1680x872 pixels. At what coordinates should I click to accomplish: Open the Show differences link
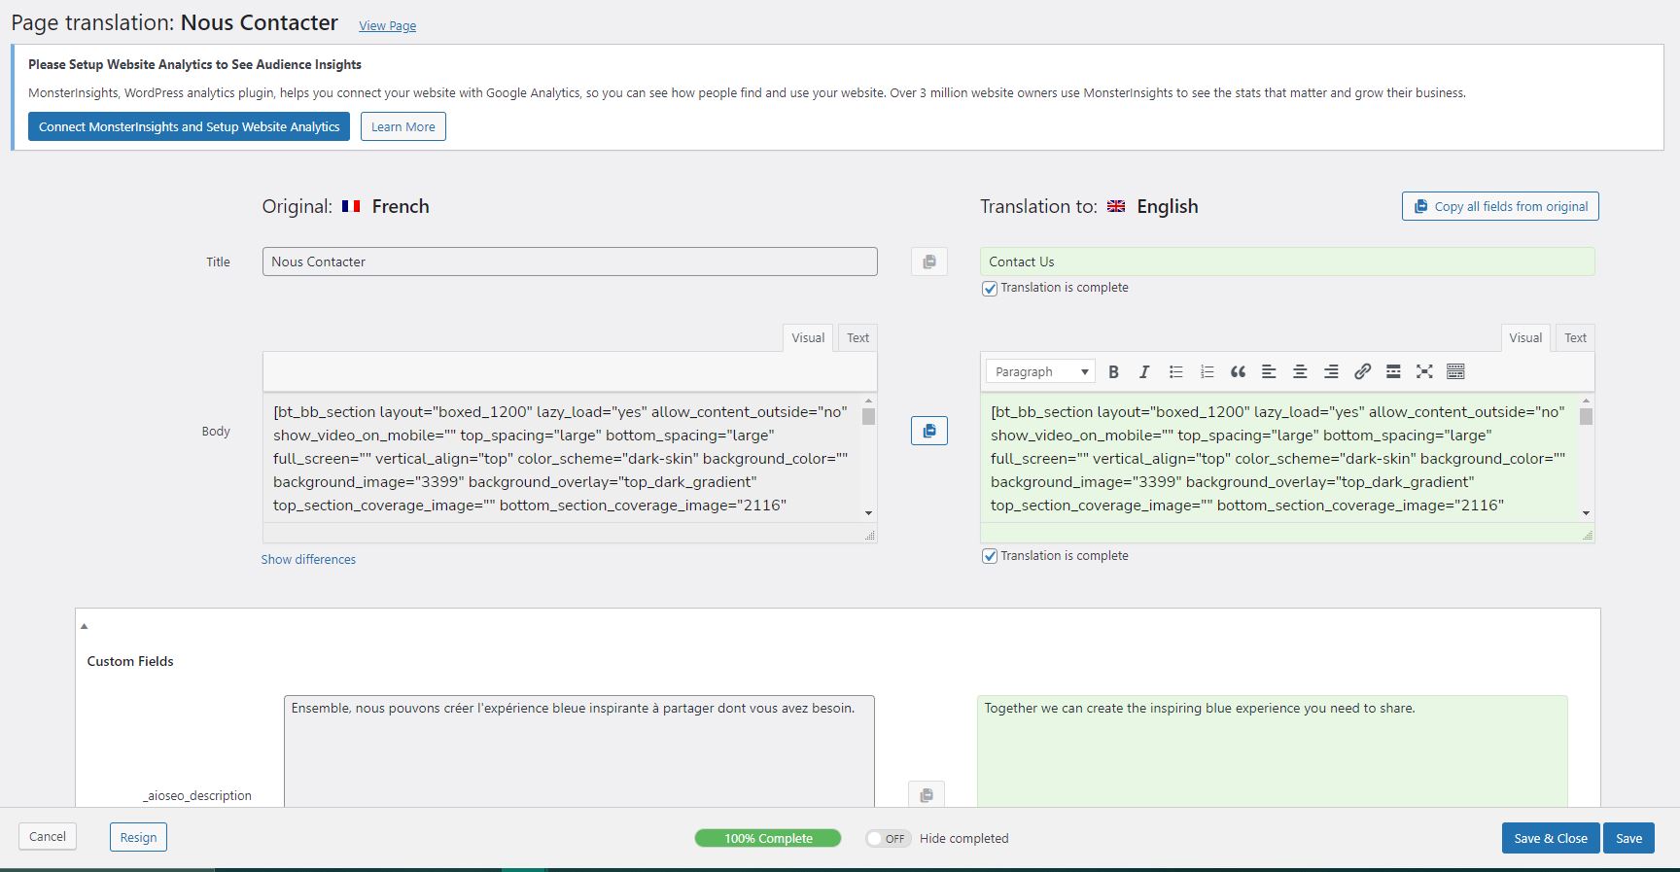[x=308, y=559]
